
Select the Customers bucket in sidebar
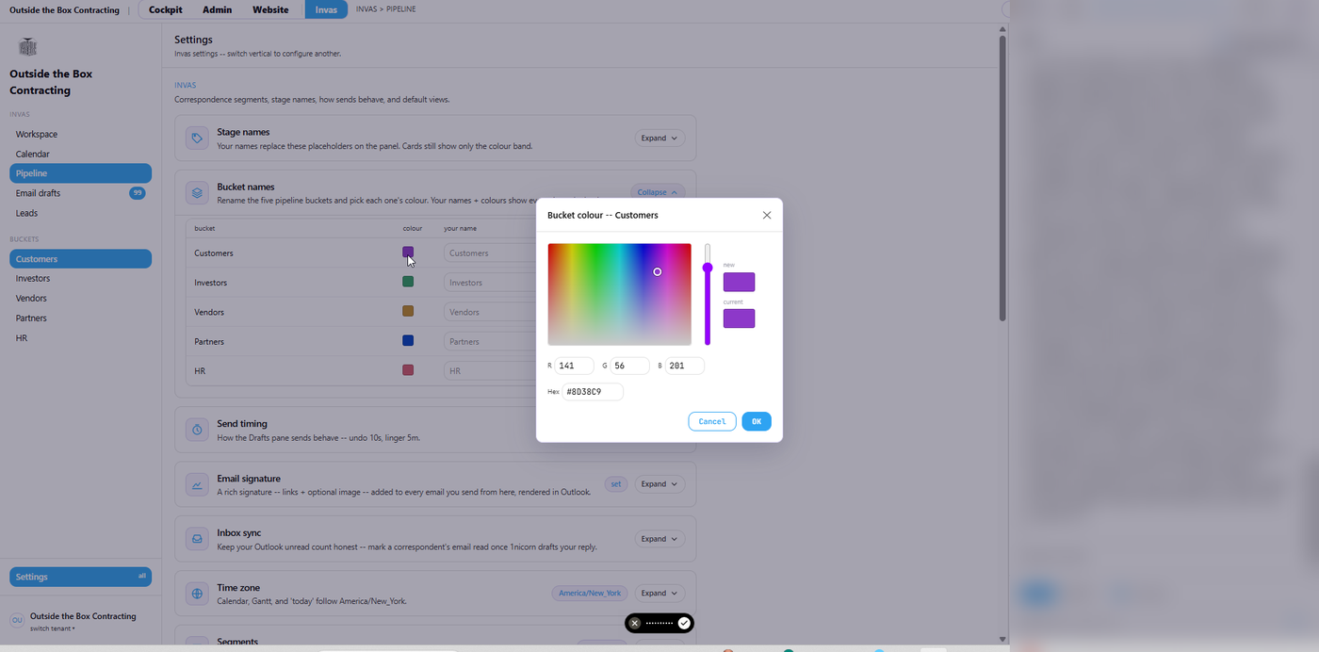click(x=80, y=259)
